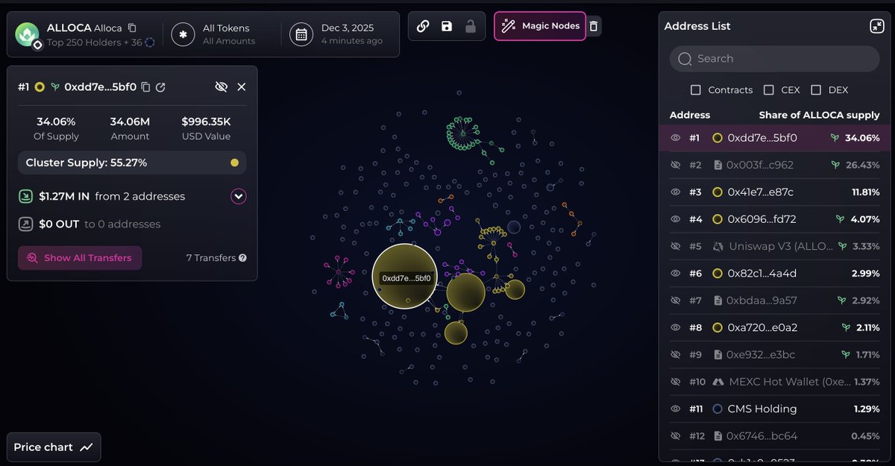Image resolution: width=895 pixels, height=466 pixels.
Task: Expand the $1.27M IN transfers chevron
Action: [x=239, y=197]
